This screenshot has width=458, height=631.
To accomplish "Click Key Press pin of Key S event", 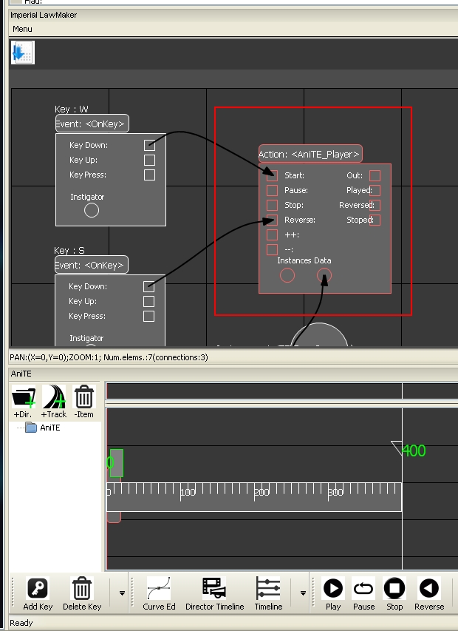I will tap(148, 317).
